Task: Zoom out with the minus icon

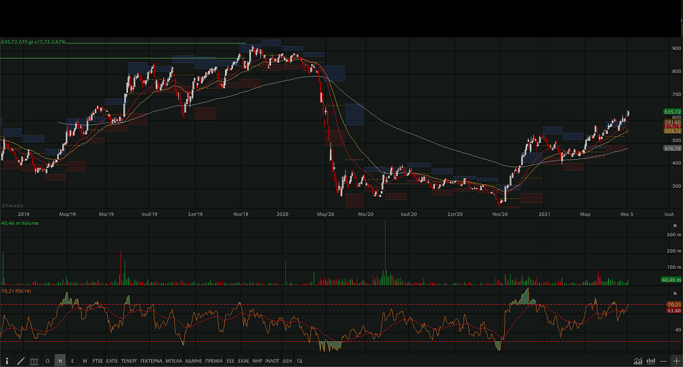Action: click(x=663, y=361)
